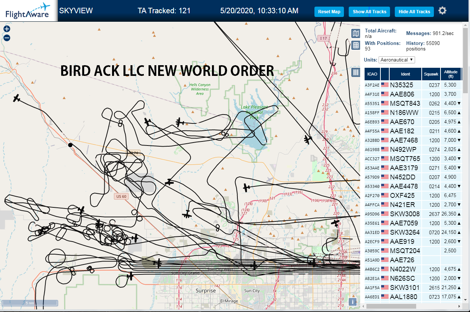Click Show All Tracks button
The image size is (470, 312).
tap(369, 12)
